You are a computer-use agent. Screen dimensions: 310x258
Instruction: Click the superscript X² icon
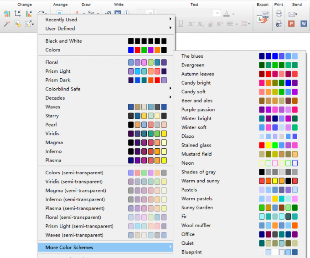pyautogui.click(x=191, y=24)
